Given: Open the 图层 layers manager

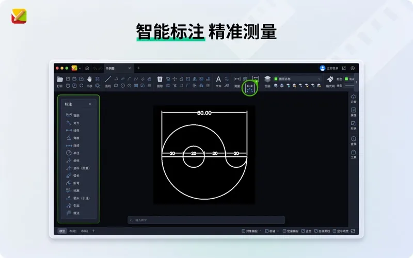Looking at the screenshot, I should (x=267, y=79).
